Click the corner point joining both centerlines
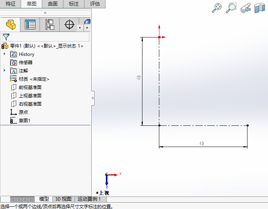Viewport: 268px width, 209px height. 159,125
